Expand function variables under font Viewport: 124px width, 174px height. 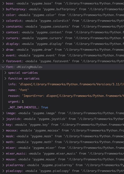[5, 78]
